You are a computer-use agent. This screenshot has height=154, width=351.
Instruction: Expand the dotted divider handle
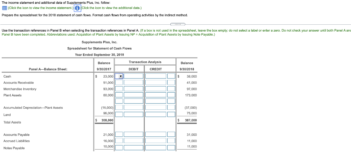178,24
